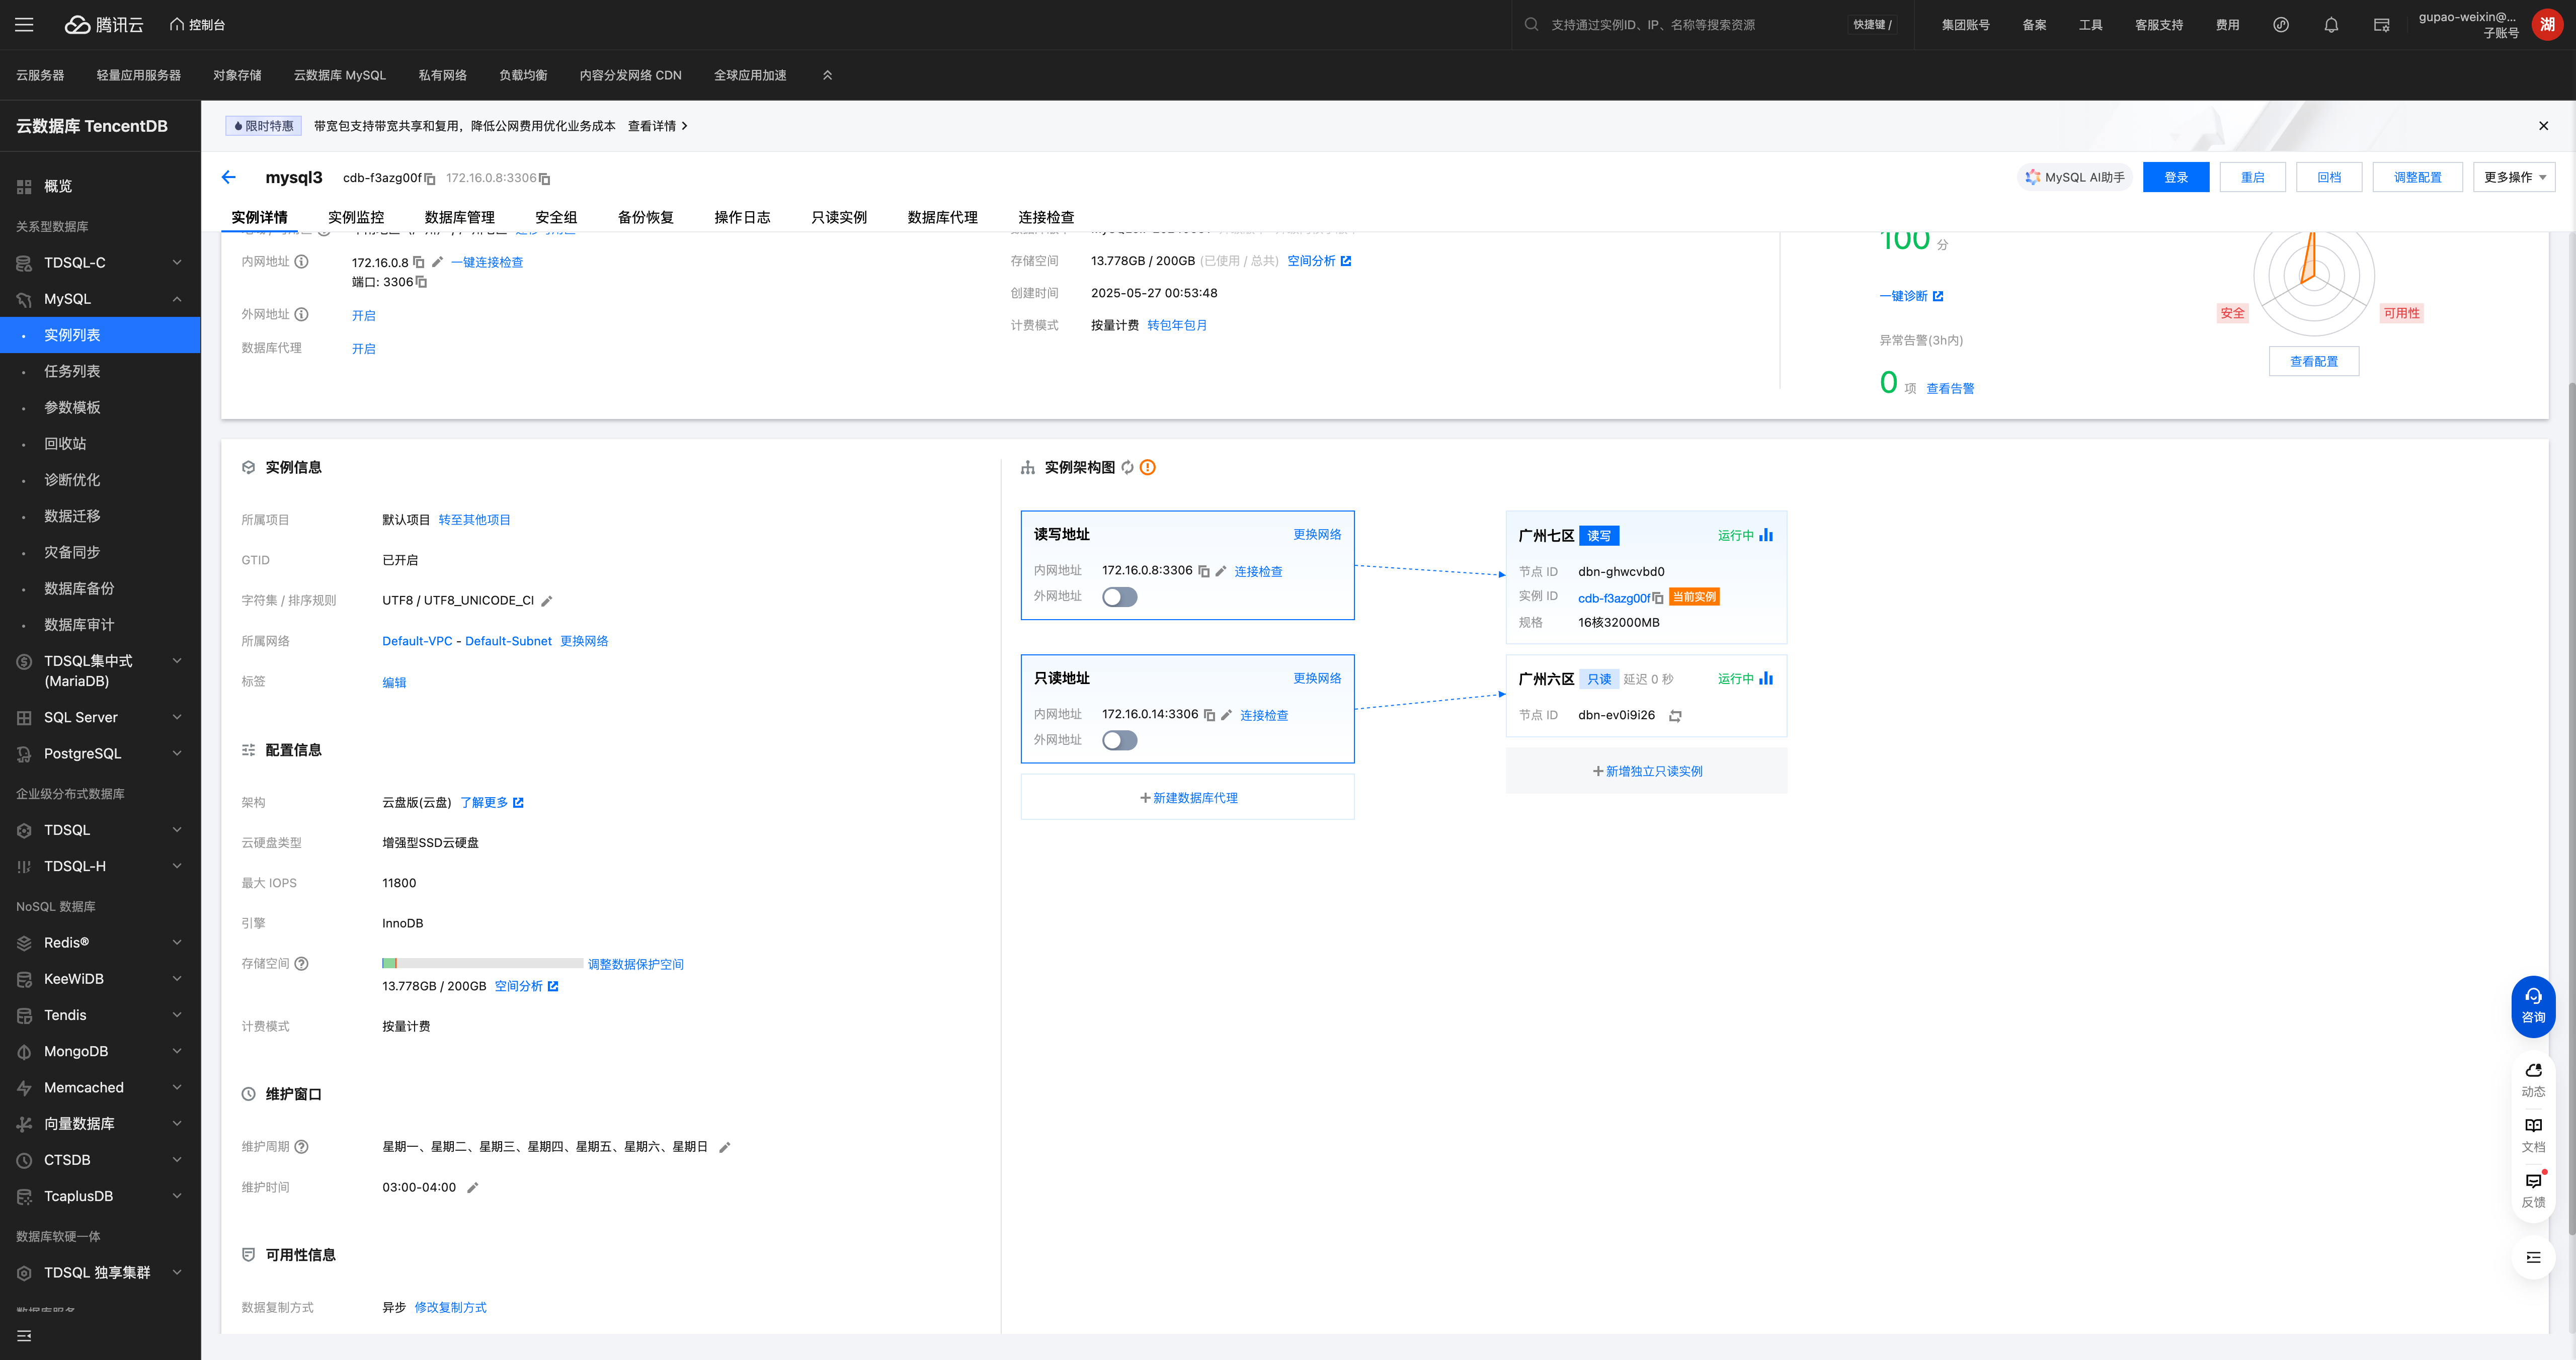The image size is (2576, 1360).
Task: Open the 反馈 feedback floating icon
Action: (2533, 1190)
